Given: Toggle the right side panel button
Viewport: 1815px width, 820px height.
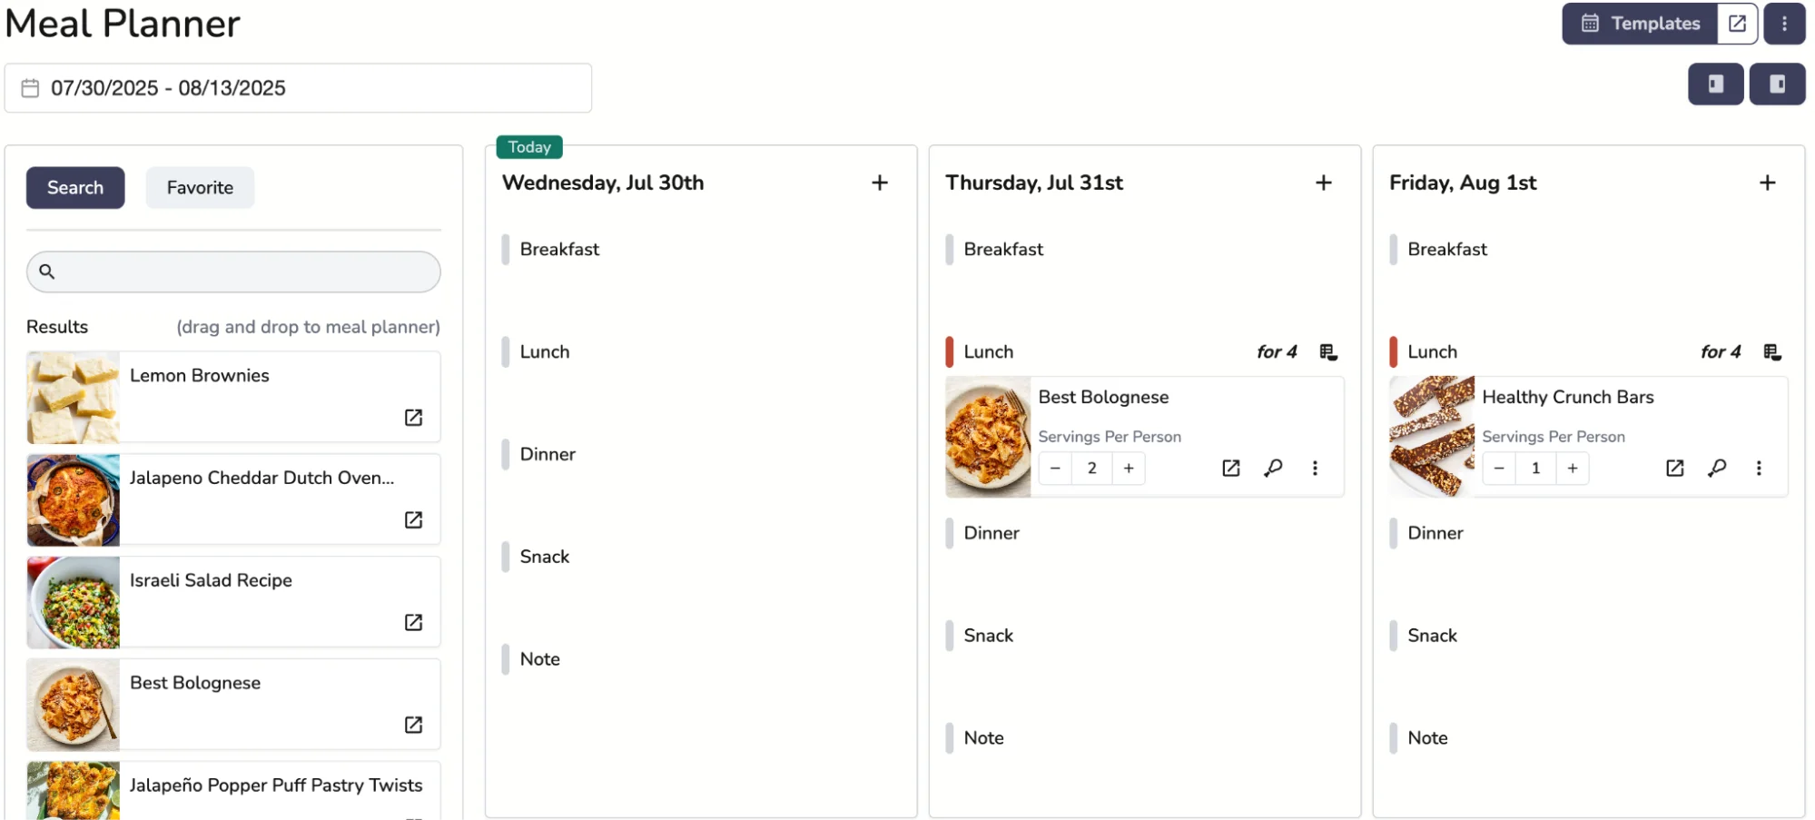Looking at the screenshot, I should [1777, 84].
